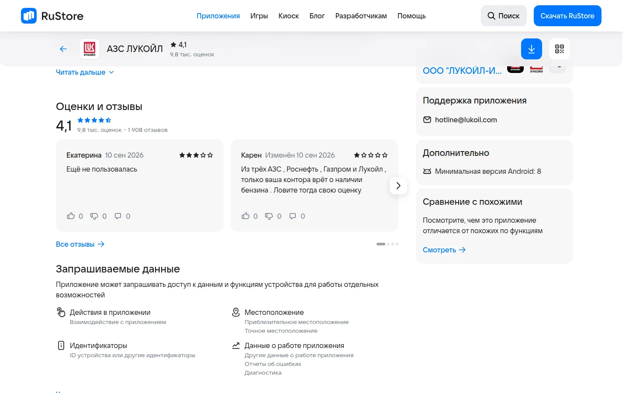Open the Разработчикам tab
Viewport: 629px width, 393px height.
pos(361,16)
